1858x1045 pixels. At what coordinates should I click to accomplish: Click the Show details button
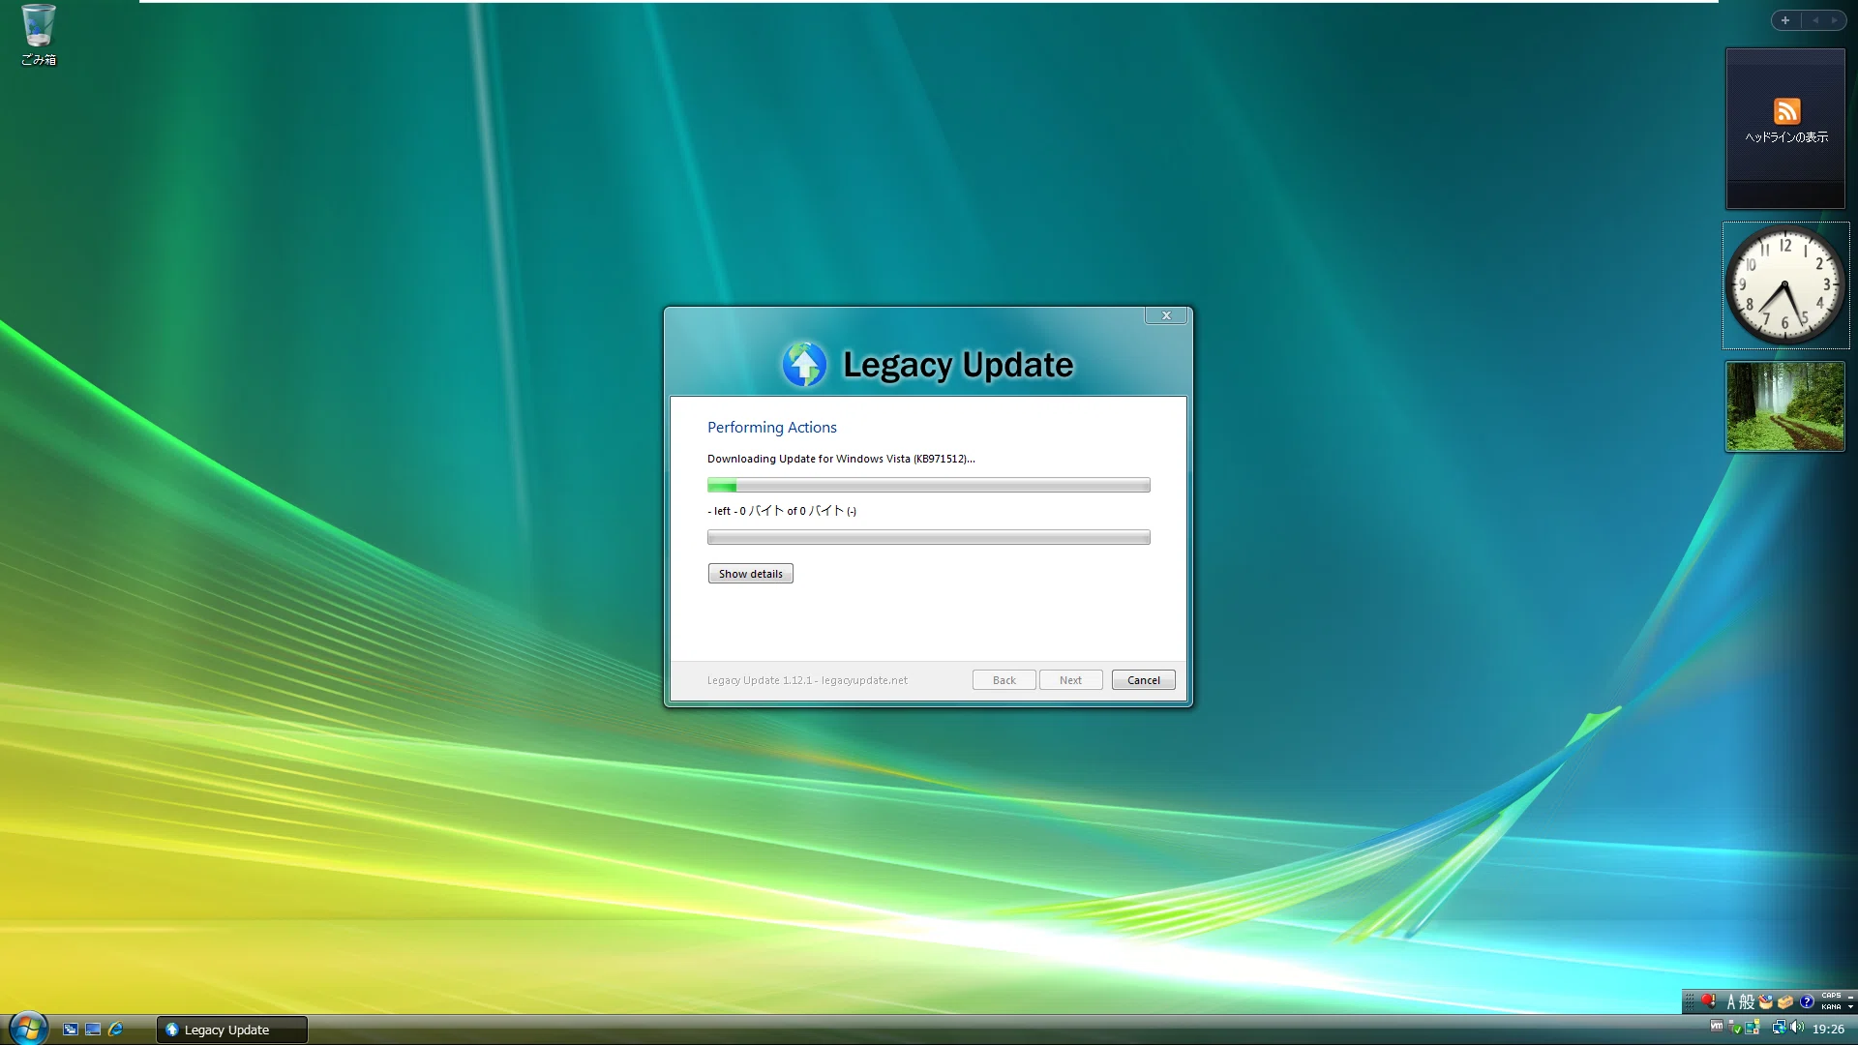(x=750, y=574)
